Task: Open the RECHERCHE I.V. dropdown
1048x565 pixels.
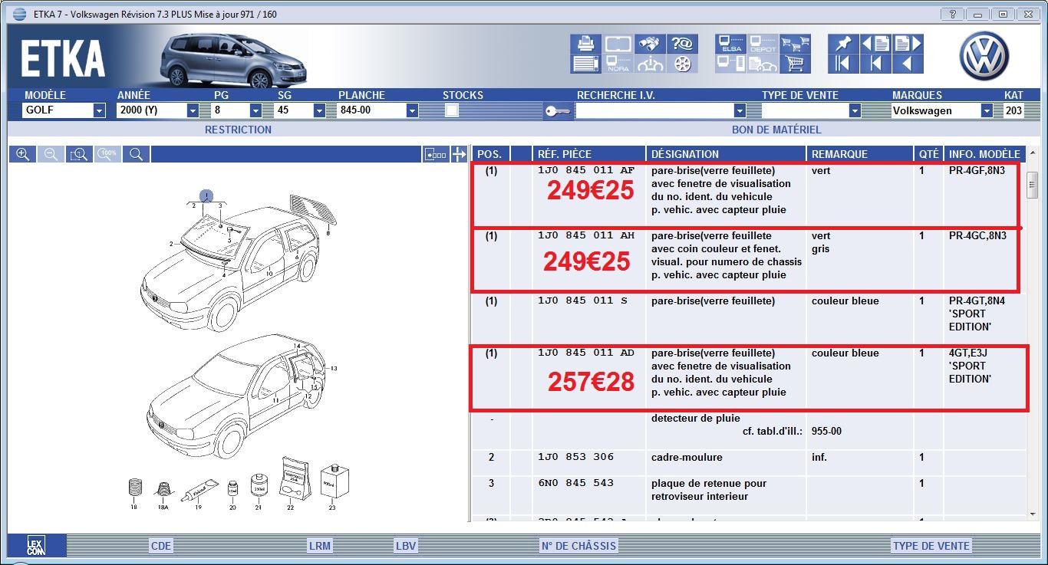Action: [x=740, y=110]
